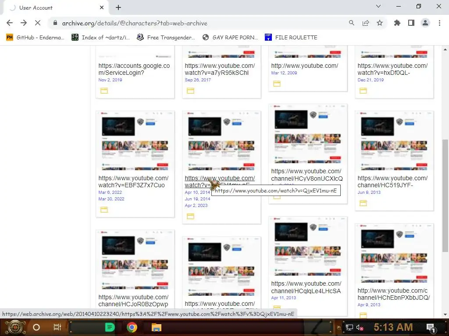The image size is (449, 336).
Task: Go forward one page
Action: (24, 23)
